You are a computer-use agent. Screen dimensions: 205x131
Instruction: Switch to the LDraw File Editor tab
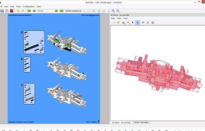click(x=141, y=122)
